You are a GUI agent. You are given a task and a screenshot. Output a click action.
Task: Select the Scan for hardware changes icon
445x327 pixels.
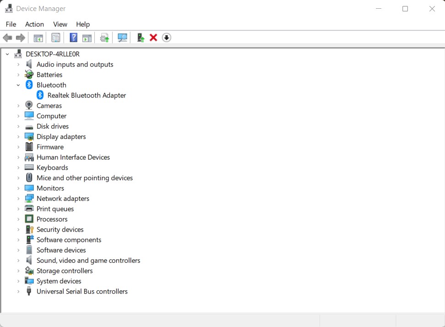pyautogui.click(x=122, y=37)
